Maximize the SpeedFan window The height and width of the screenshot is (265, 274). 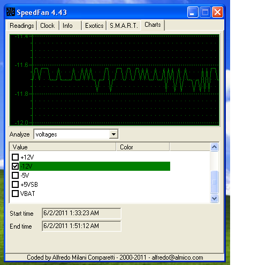point(205,12)
